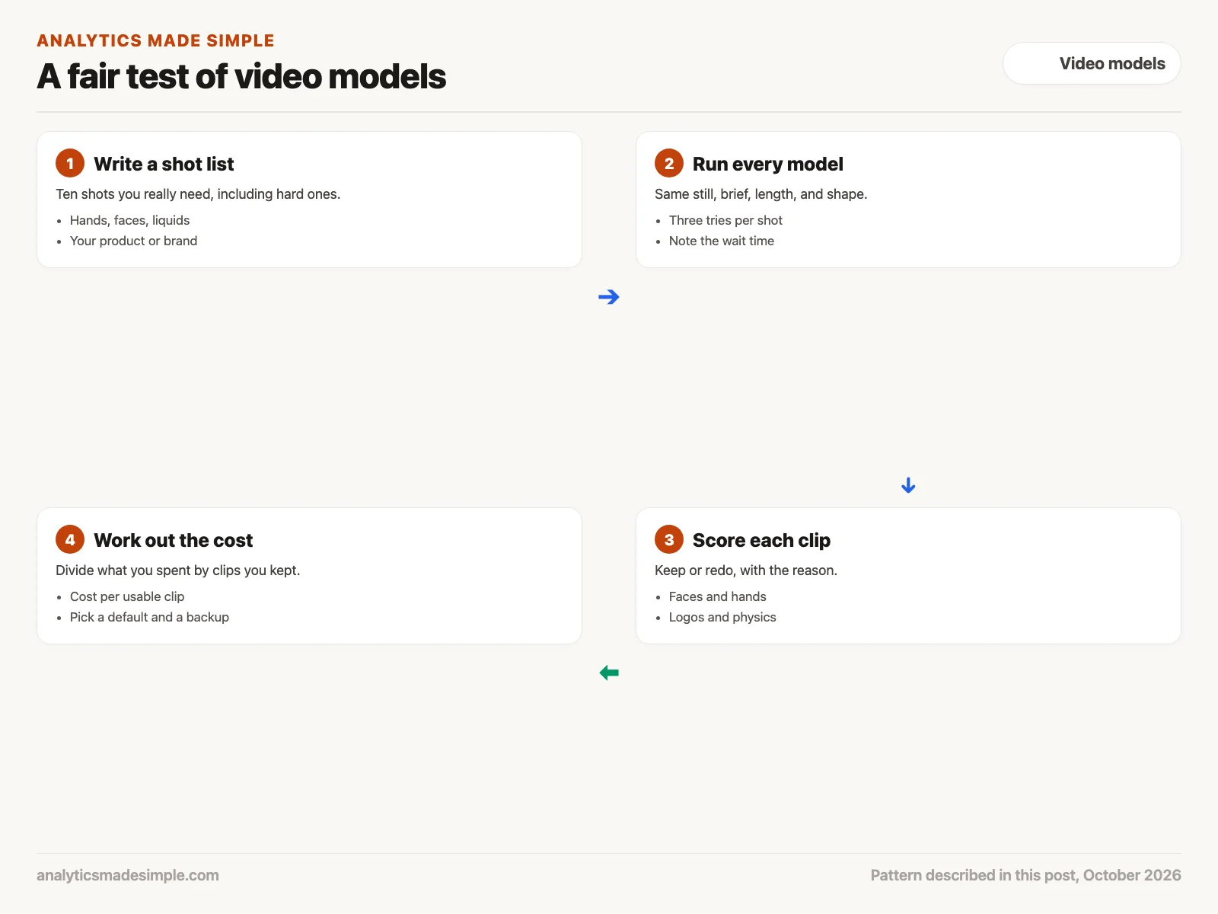This screenshot has width=1218, height=914.
Task: Open the analyticsmadesimple.com footer link
Action: 128,875
